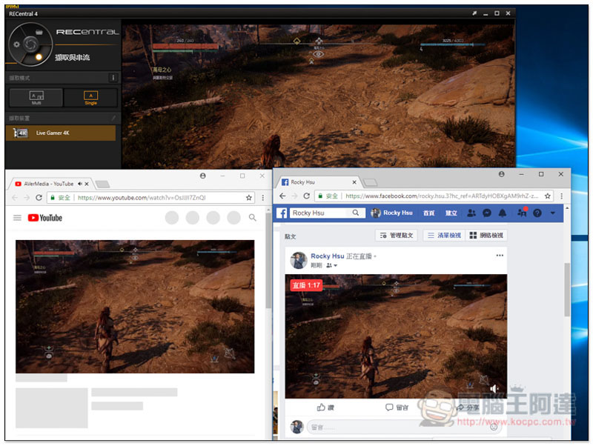Open Chrome menu in YouTube window
The width and height of the screenshot is (593, 446).
263,197
